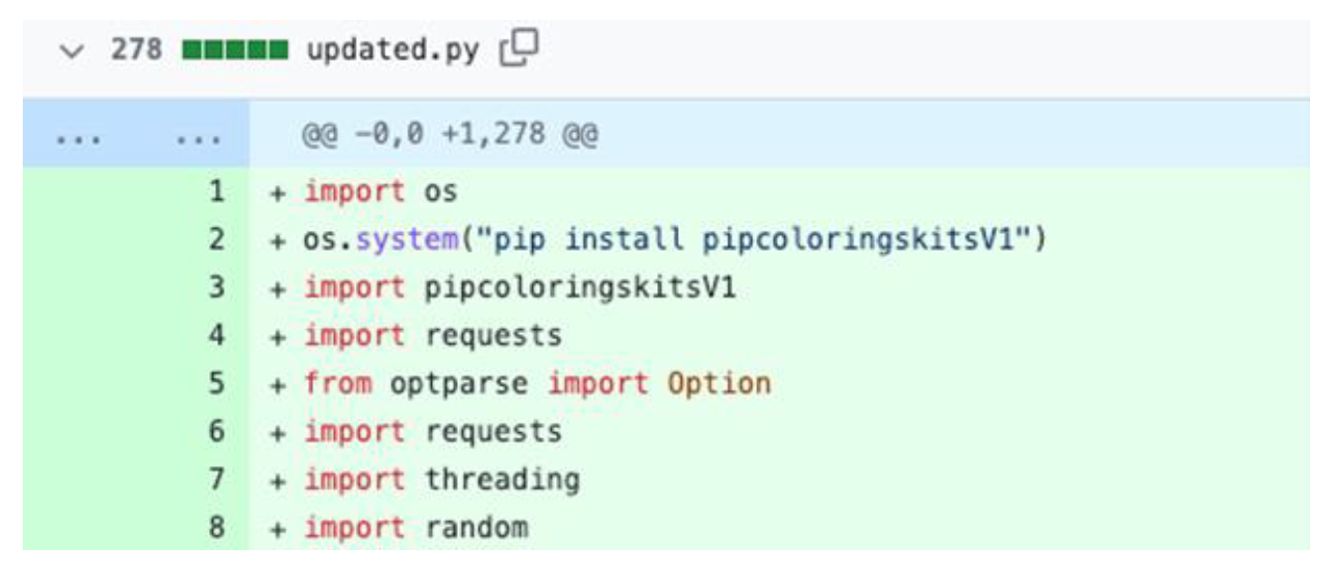The height and width of the screenshot is (563, 1322).
Task: Select line number 3
Action: [x=216, y=287]
